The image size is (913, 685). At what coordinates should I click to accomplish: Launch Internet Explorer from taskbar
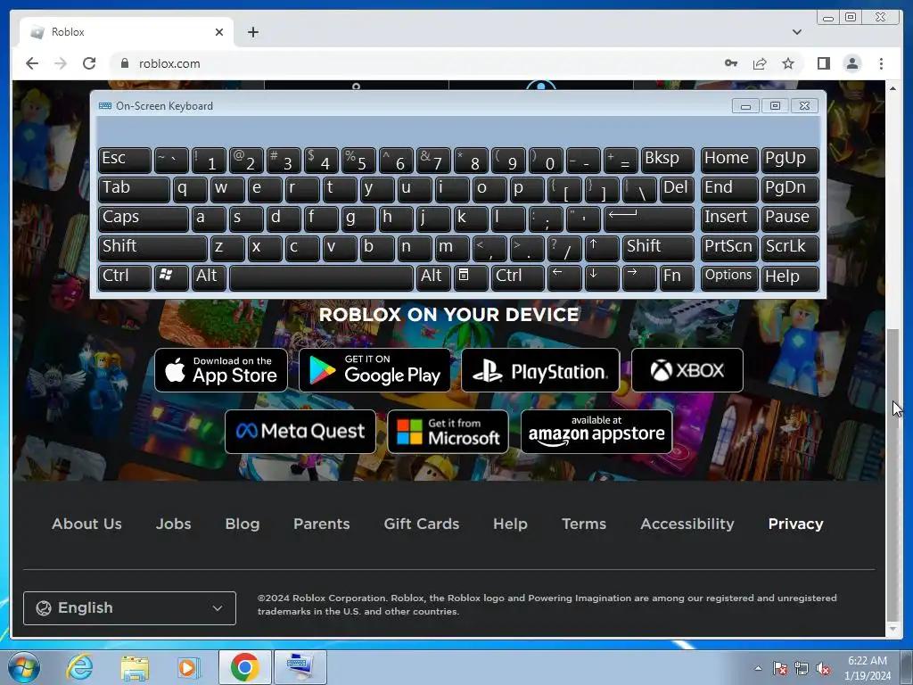point(79,667)
